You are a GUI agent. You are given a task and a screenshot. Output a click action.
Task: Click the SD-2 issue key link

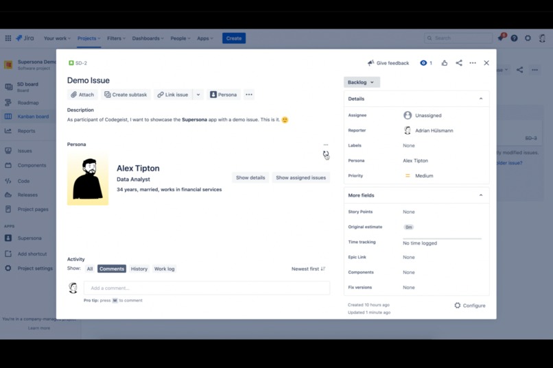[81, 63]
